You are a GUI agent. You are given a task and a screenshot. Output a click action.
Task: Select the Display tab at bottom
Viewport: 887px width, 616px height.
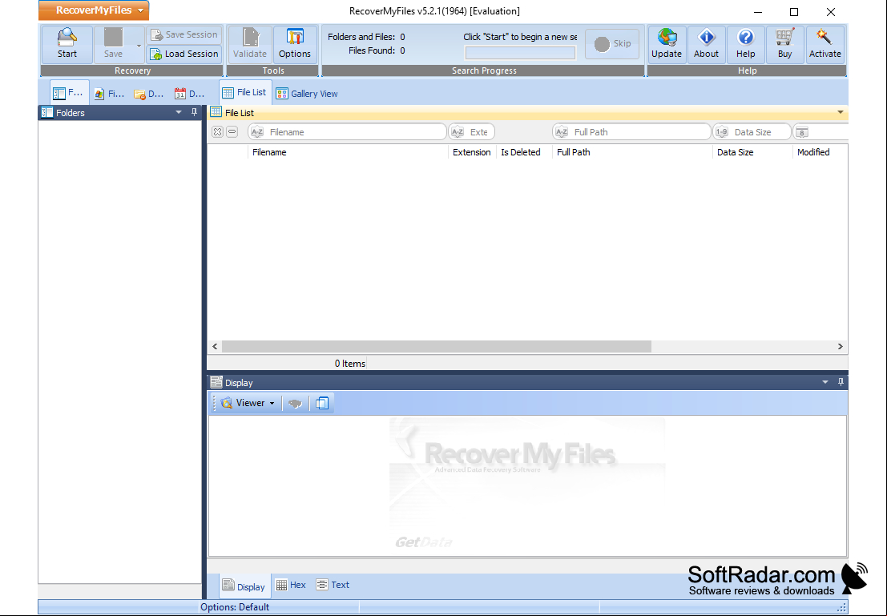244,586
